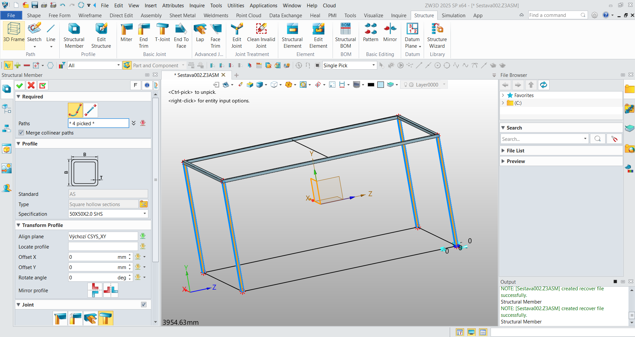Expand the File List section
This screenshot has height=337, width=635.
pyautogui.click(x=503, y=150)
